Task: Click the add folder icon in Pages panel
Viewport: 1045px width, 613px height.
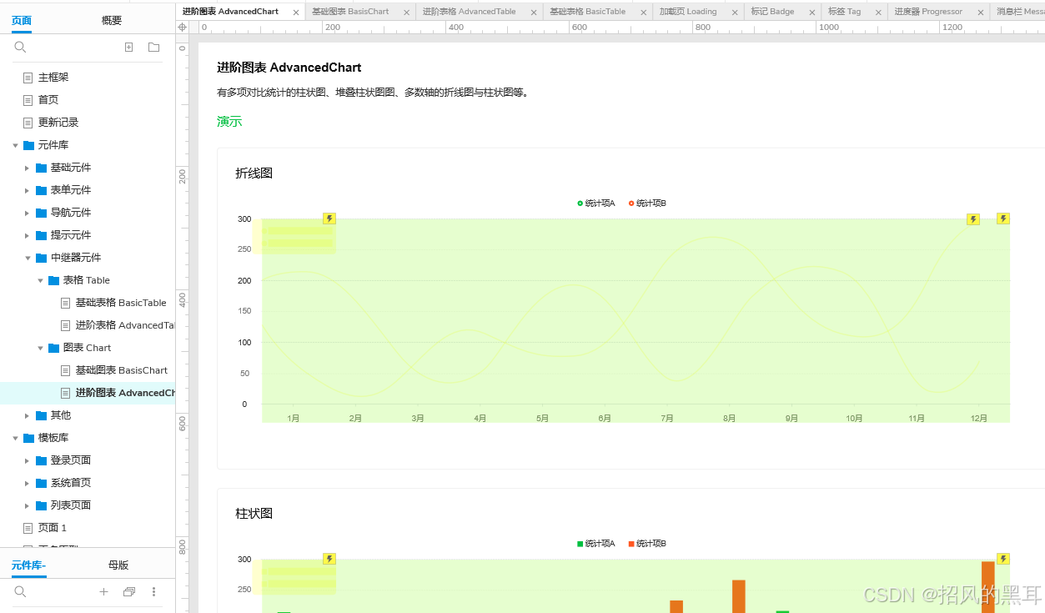Action: (x=153, y=48)
